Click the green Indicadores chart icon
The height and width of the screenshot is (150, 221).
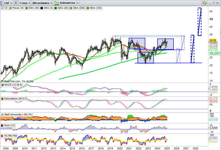point(57,3)
